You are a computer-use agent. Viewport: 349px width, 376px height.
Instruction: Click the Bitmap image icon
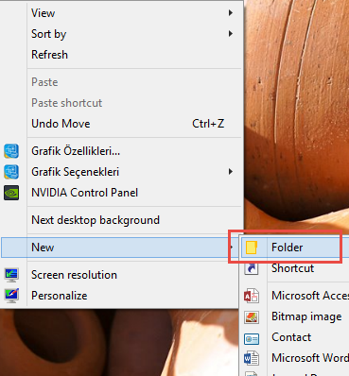252,316
